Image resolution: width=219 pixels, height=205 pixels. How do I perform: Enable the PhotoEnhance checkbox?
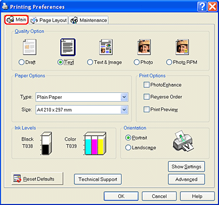click(x=146, y=85)
